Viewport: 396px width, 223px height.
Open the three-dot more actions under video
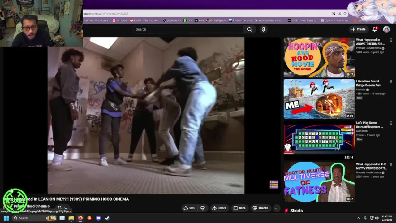click(x=277, y=208)
